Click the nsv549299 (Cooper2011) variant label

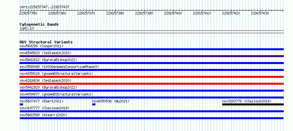[41, 46]
